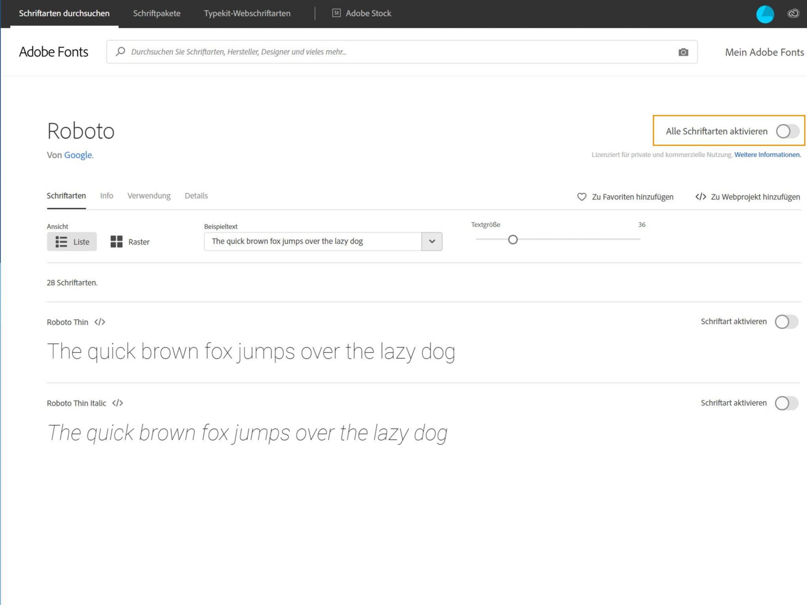Select the Verwendung sub-tab

click(x=149, y=196)
